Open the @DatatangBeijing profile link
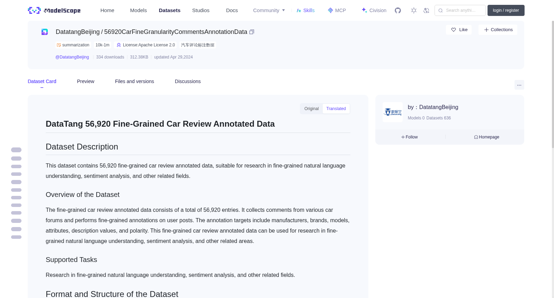This screenshot has width=554, height=298. point(72,57)
